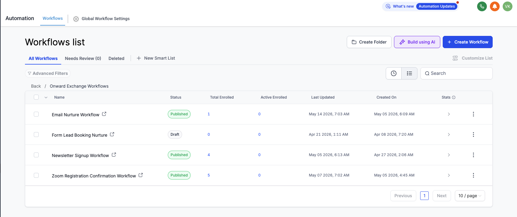Open Global Workflow Settings tab

click(102, 19)
